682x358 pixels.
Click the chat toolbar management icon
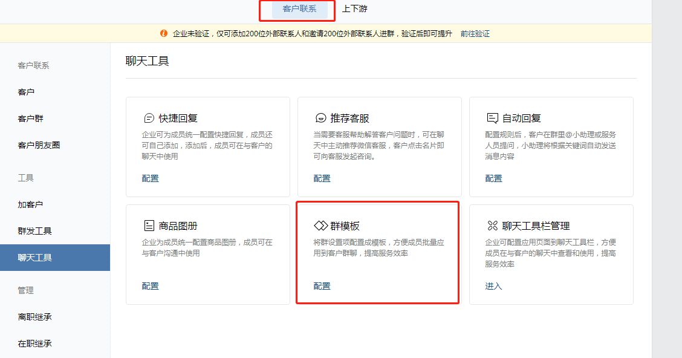[492, 226]
